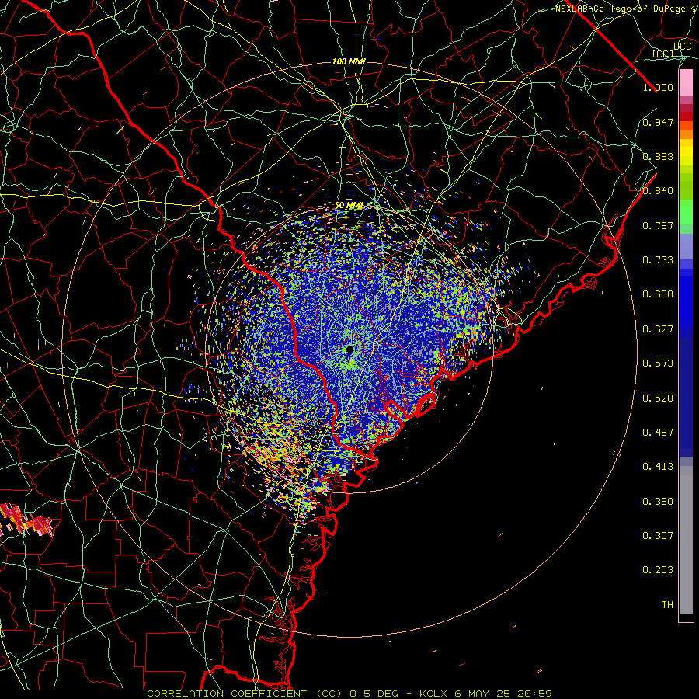Screen dimensions: 699x699
Task: Click the 0.5 DEG elevation text in the caption
Action: 373,694
